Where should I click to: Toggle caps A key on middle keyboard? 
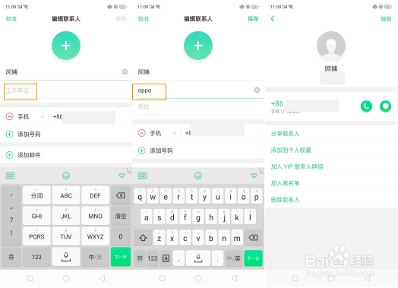click(166, 258)
